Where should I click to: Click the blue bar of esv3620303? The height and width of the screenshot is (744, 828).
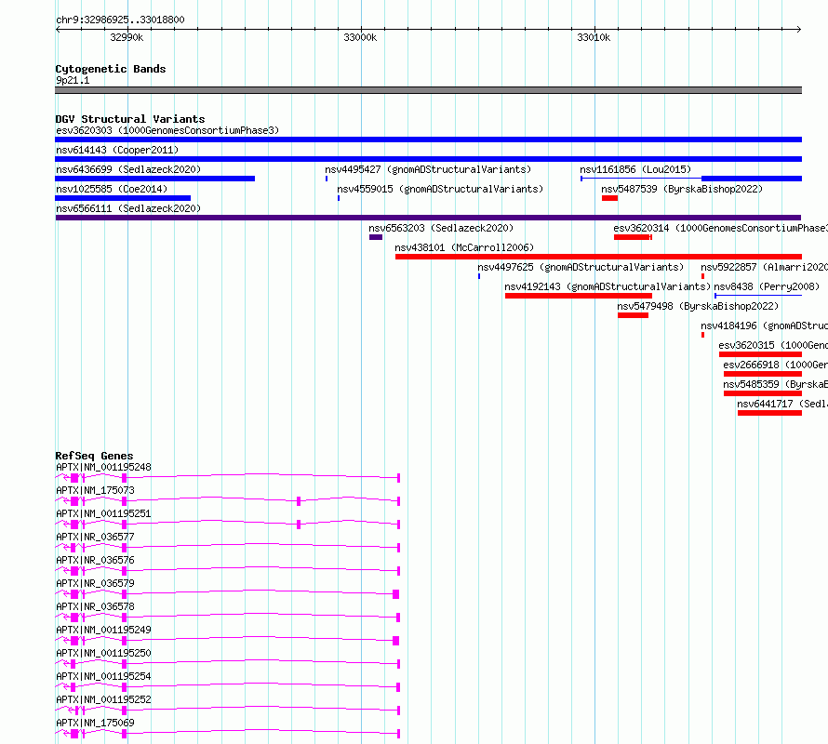(x=428, y=139)
